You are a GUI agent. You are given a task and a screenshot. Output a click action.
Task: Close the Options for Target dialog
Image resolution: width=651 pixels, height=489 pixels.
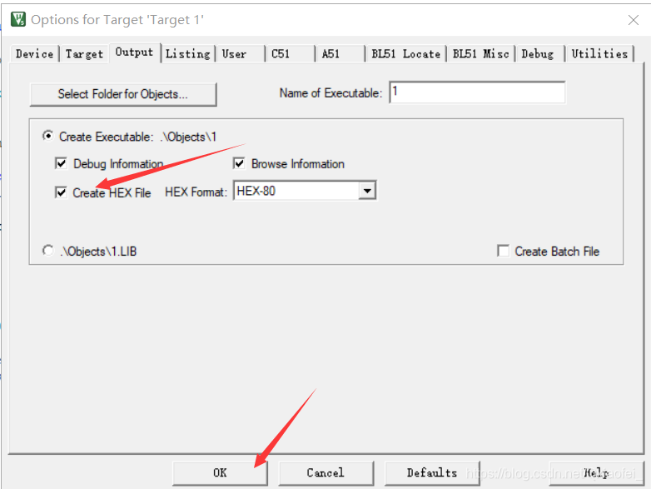pos(634,20)
